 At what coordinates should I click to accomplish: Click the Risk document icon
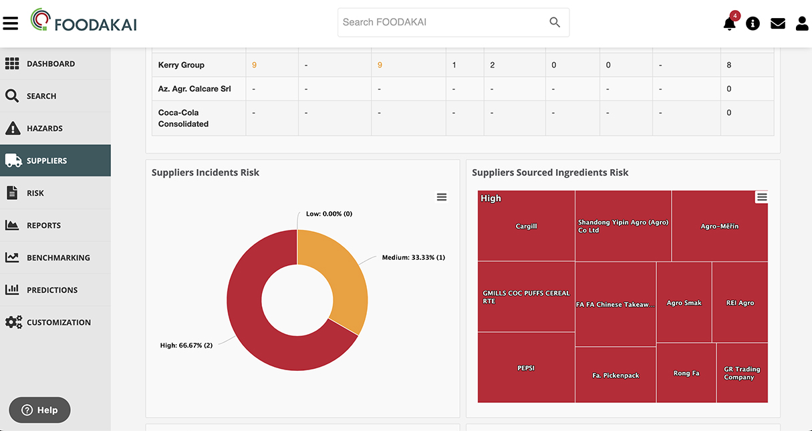coord(12,193)
